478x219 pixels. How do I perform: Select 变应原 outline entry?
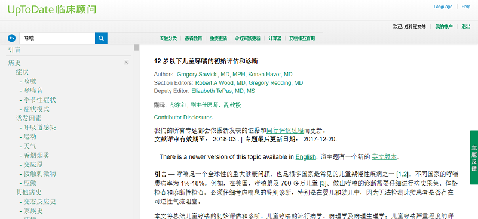coord(33,165)
